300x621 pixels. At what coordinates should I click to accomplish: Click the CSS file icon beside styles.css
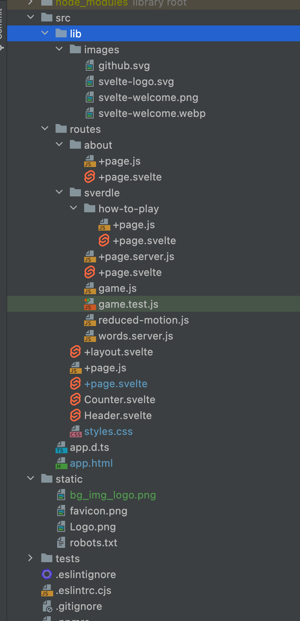coord(75,431)
